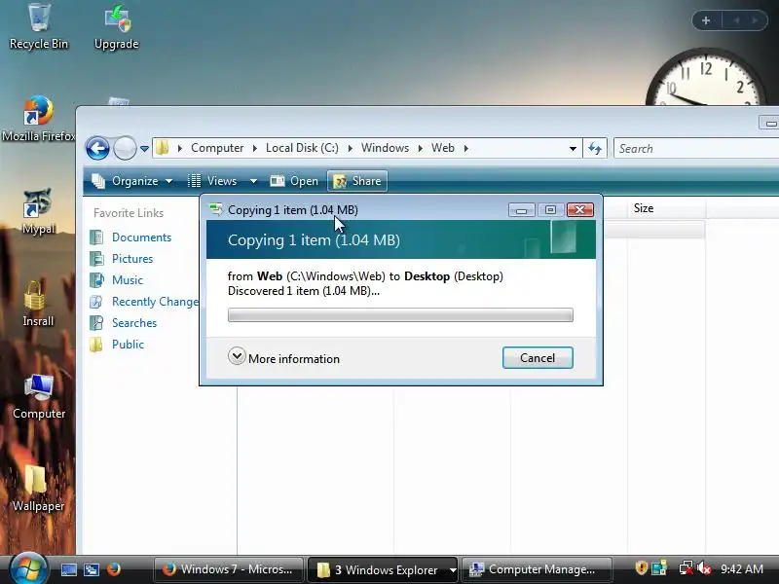
Task: Select the Insrall padlock desktop icon
Action: pyautogui.click(x=38, y=303)
